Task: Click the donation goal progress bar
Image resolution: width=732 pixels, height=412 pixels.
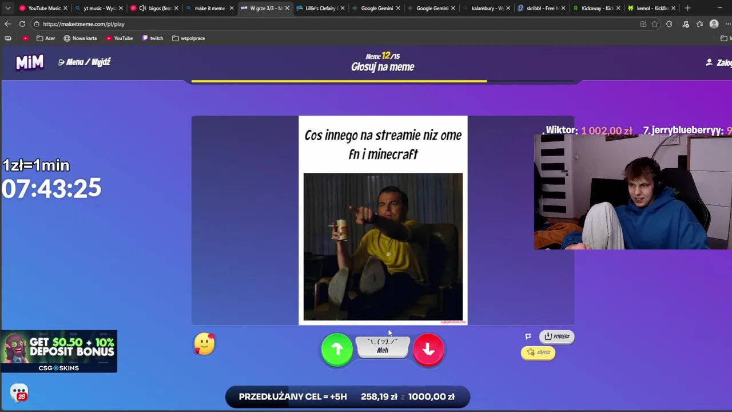Action: click(x=348, y=397)
